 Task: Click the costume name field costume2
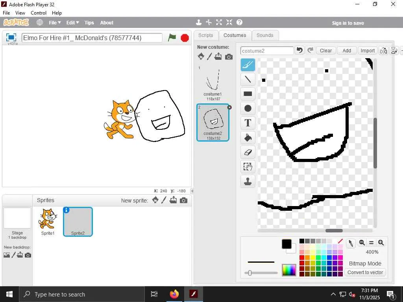267,51
